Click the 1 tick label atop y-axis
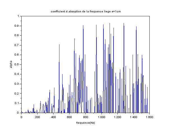171x129 pixels. pos(19,16)
